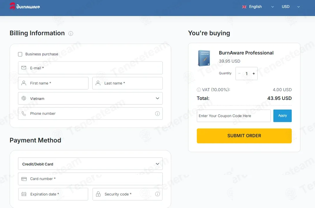Viewport: 315px width, 208px height.
Task: Focus the First name input field
Action: coord(53,83)
